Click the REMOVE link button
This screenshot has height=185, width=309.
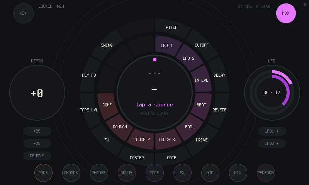pyautogui.click(x=37, y=156)
